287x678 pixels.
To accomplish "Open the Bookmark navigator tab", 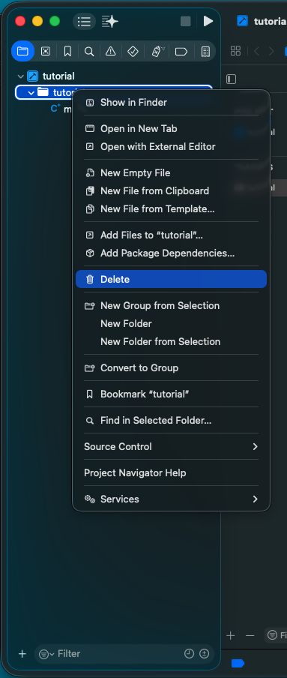I will click(67, 52).
